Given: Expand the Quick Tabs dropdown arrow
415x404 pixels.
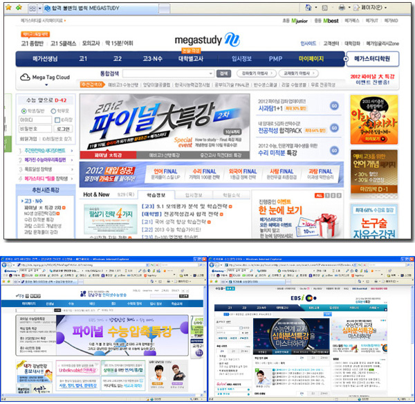Looking at the screenshot, I should pyautogui.click(x=39, y=8).
